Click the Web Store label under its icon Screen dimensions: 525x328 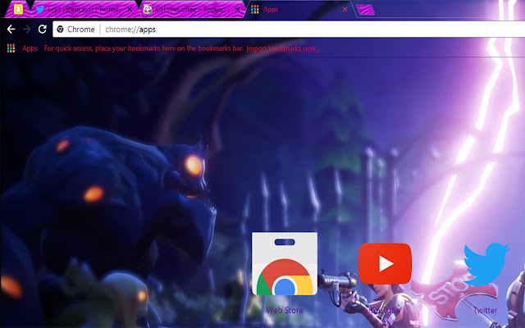(x=285, y=310)
